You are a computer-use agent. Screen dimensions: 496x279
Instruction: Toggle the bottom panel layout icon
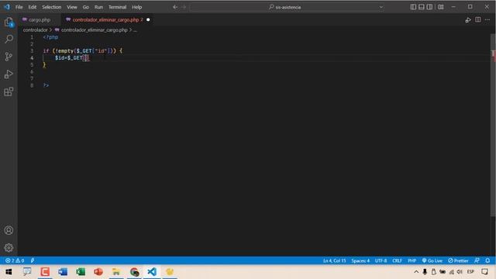(x=422, y=7)
